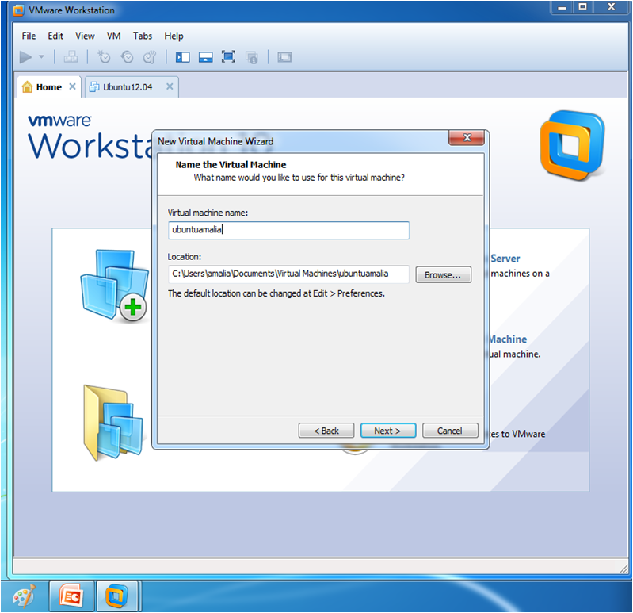Close the Ubuntu12.04 tab
Image resolution: width=633 pixels, height=613 pixels.
170,86
